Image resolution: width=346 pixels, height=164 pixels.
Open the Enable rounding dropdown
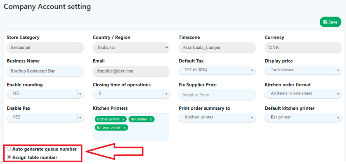(80, 94)
